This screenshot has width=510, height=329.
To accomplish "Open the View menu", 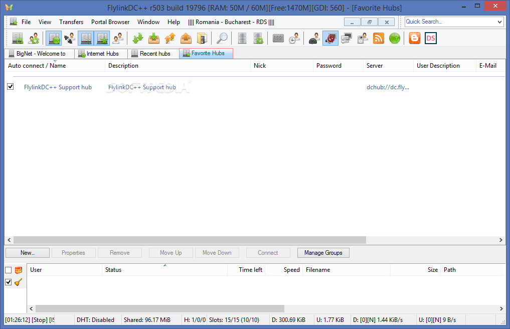I will tap(45, 22).
